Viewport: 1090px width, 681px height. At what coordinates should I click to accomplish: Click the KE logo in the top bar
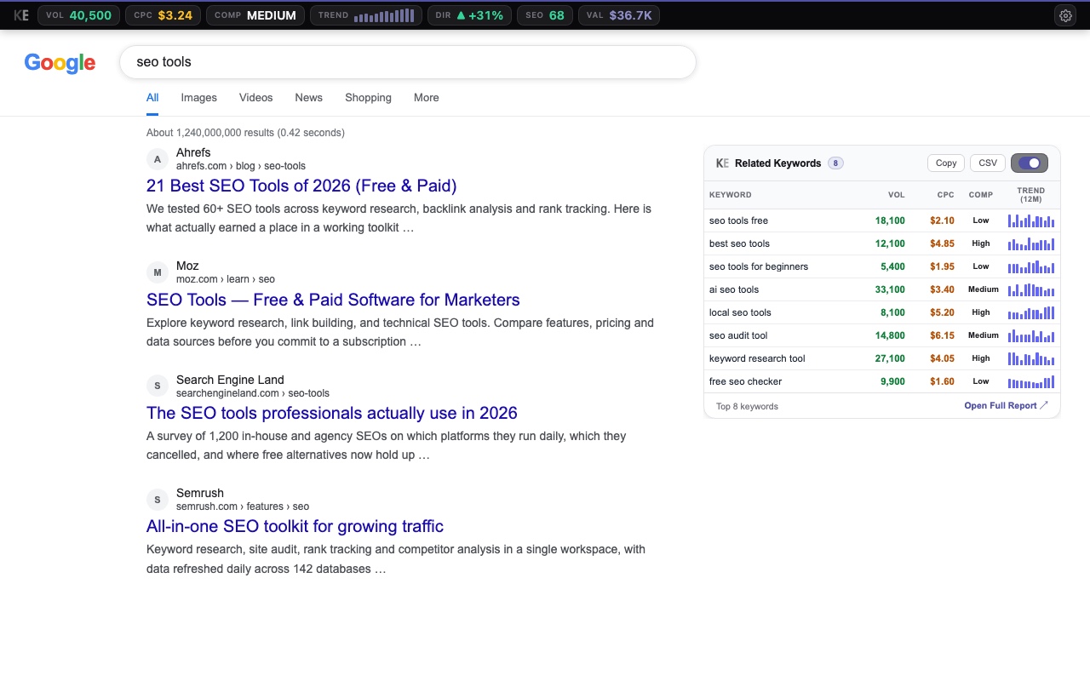(21, 15)
